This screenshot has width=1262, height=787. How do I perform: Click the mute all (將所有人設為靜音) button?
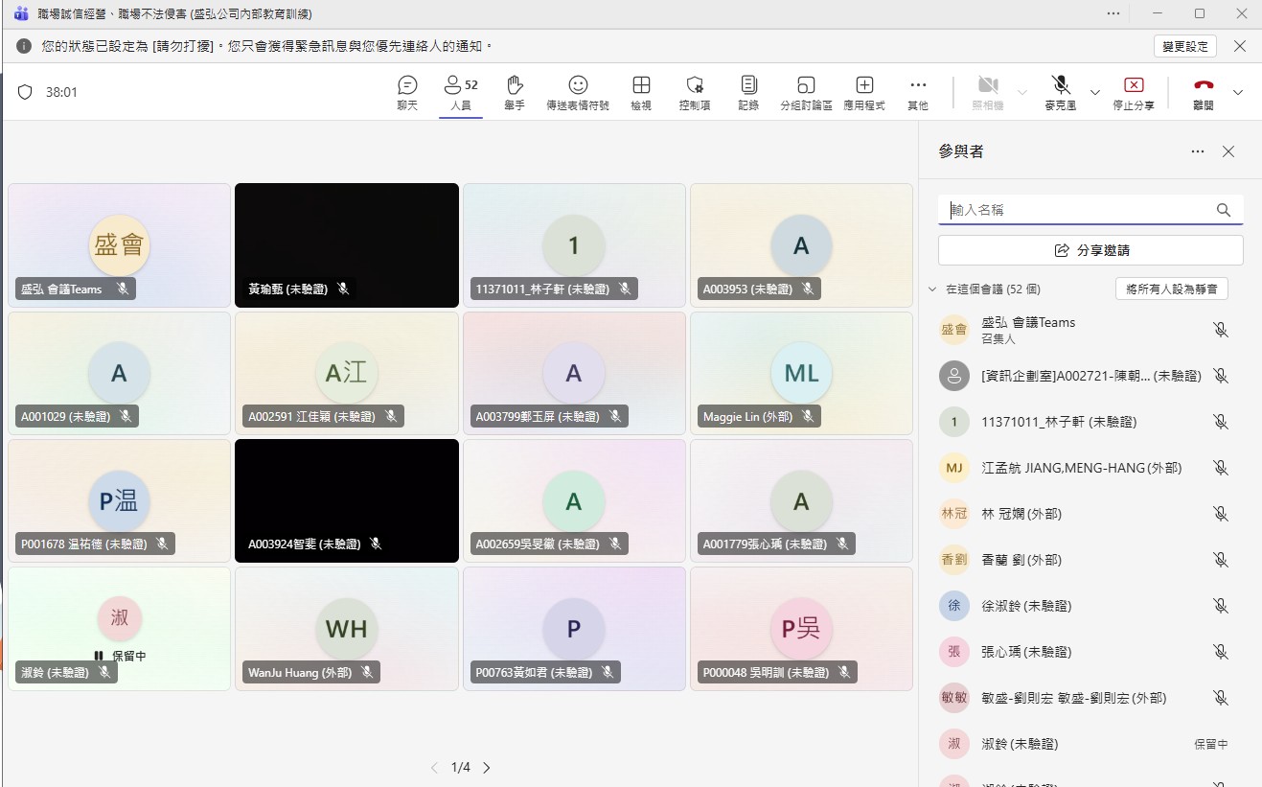(x=1172, y=289)
